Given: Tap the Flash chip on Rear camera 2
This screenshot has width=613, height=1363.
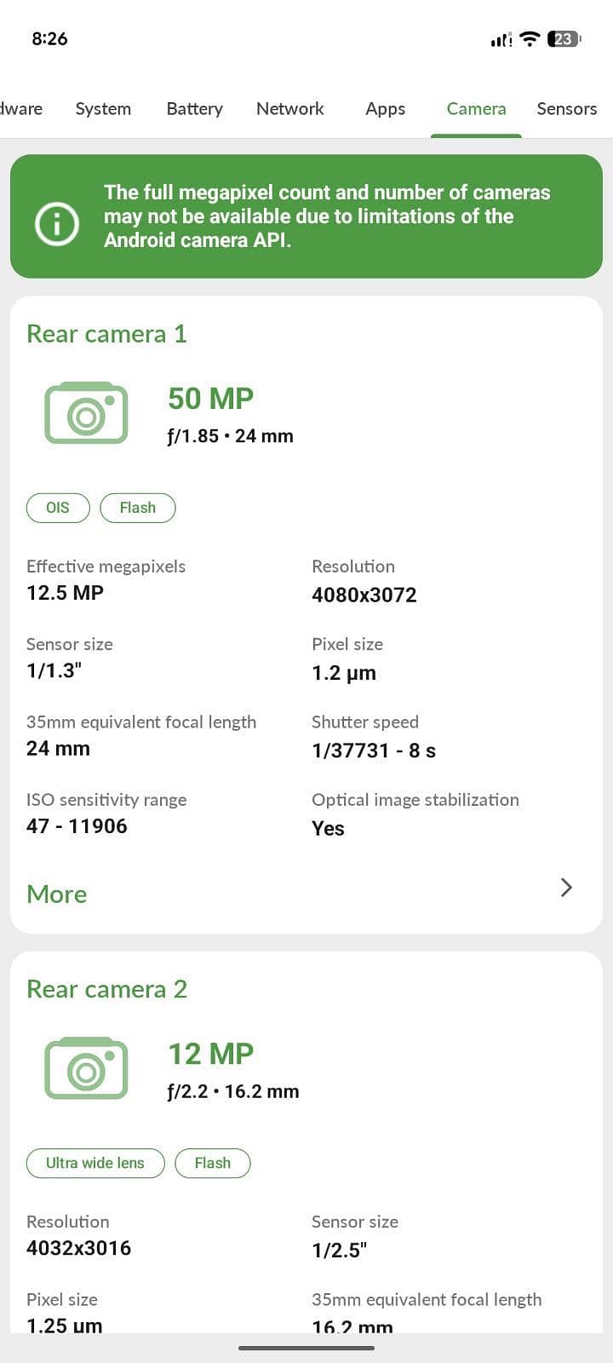Looking at the screenshot, I should tap(213, 1163).
